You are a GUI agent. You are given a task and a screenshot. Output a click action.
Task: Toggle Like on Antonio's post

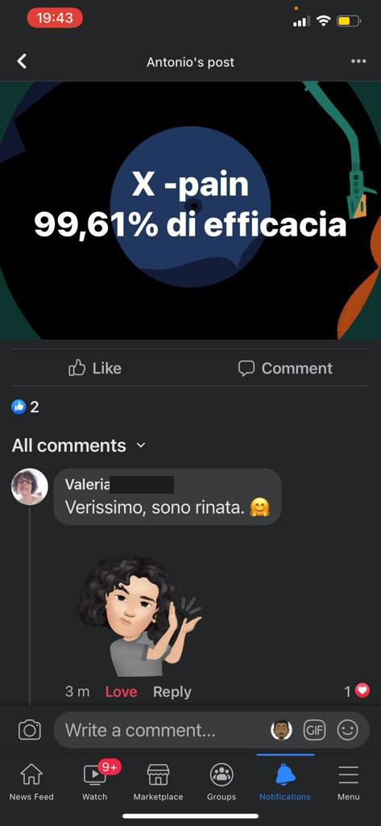pyautogui.click(x=95, y=368)
